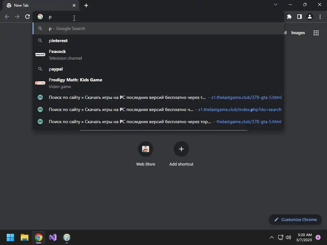Image resolution: width=327 pixels, height=245 pixels.
Task: Reload the page with the refresh icon
Action: [x=27, y=17]
